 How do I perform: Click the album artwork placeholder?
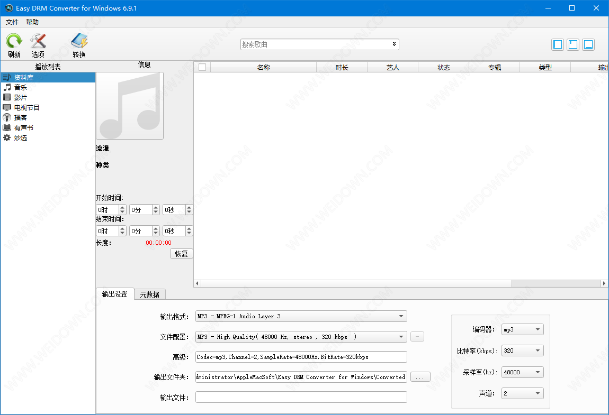(130, 106)
